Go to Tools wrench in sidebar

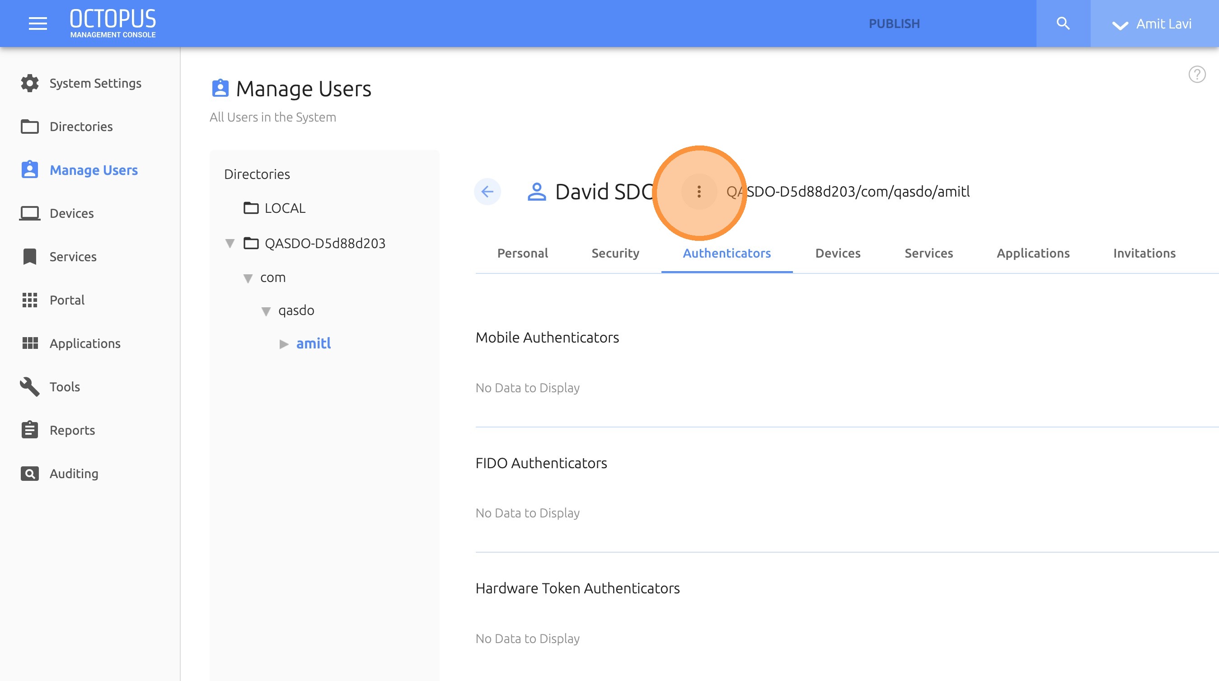click(x=30, y=387)
